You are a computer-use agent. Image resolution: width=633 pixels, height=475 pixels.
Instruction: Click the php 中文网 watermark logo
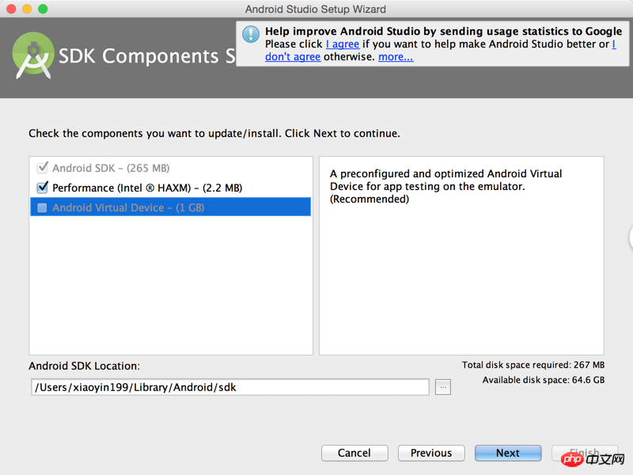pyautogui.click(x=593, y=459)
